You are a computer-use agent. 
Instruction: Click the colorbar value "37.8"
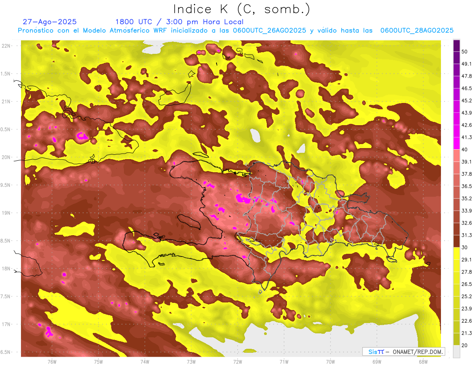point(466,174)
